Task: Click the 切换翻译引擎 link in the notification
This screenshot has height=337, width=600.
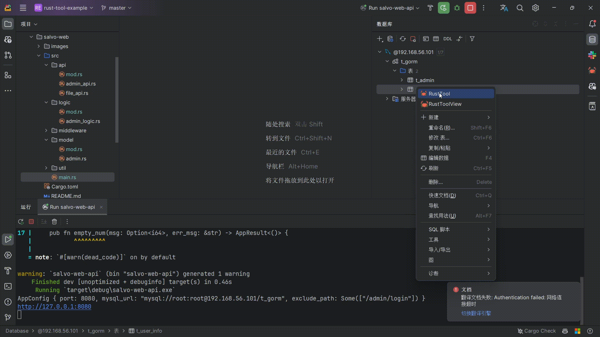Action: [x=476, y=313]
